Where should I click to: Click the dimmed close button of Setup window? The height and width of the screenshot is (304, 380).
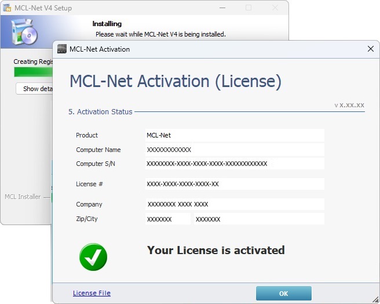point(275,8)
